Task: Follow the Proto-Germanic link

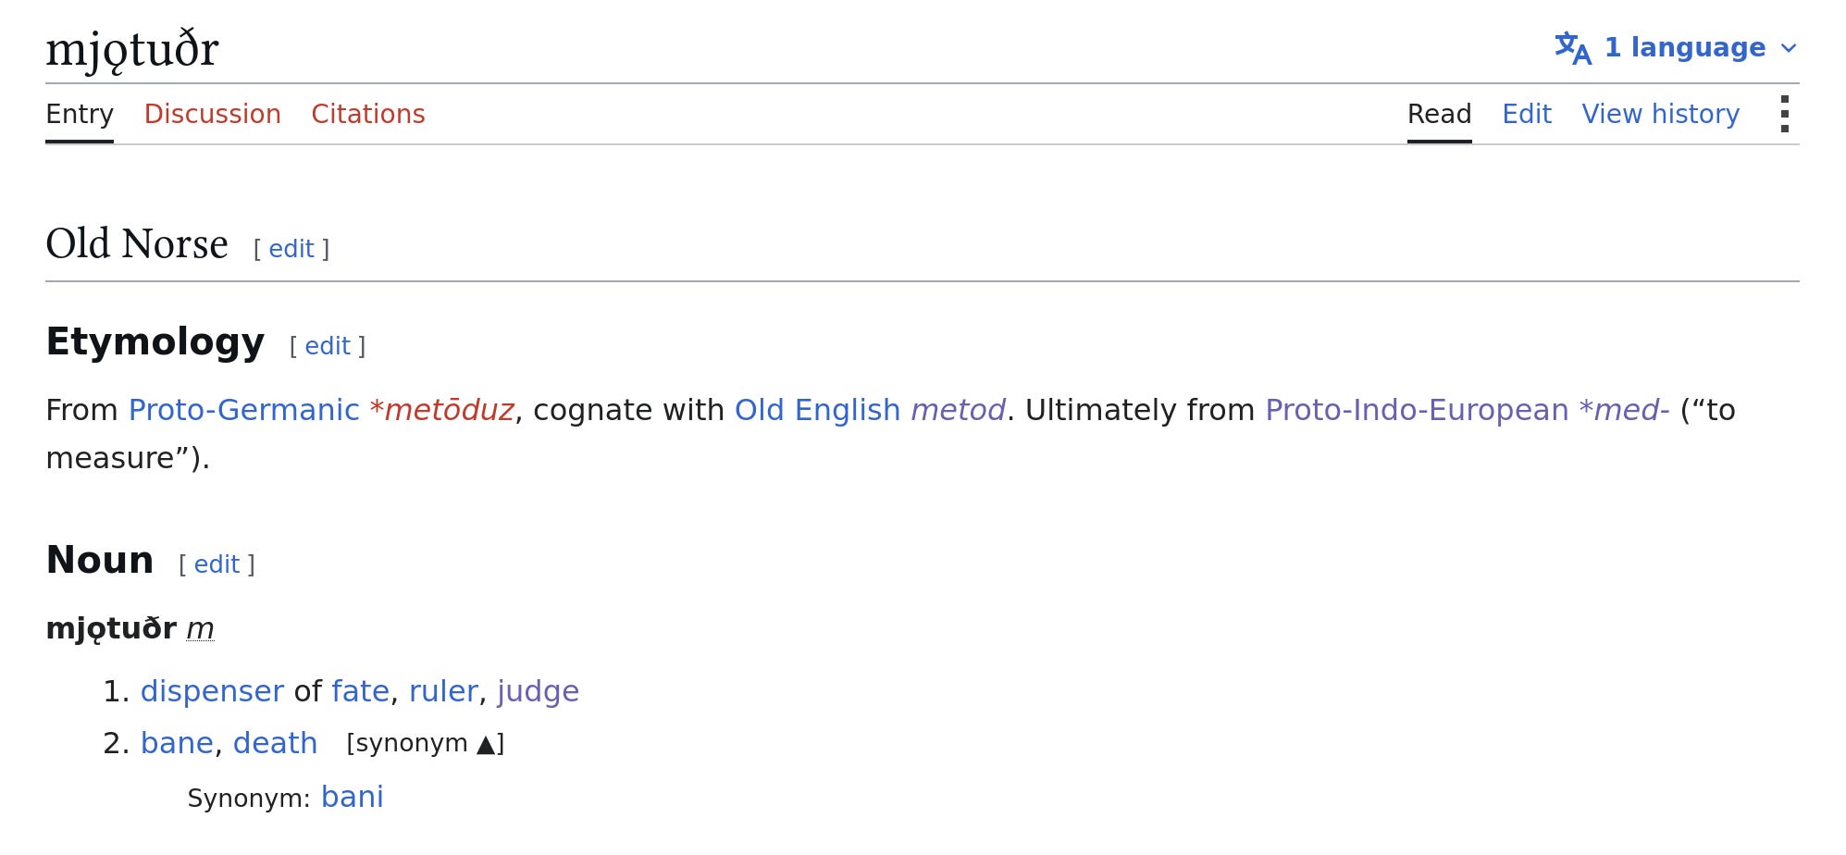Action: [243, 410]
